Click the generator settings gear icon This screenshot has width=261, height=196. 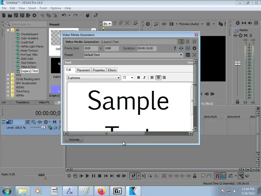[x=194, y=48]
